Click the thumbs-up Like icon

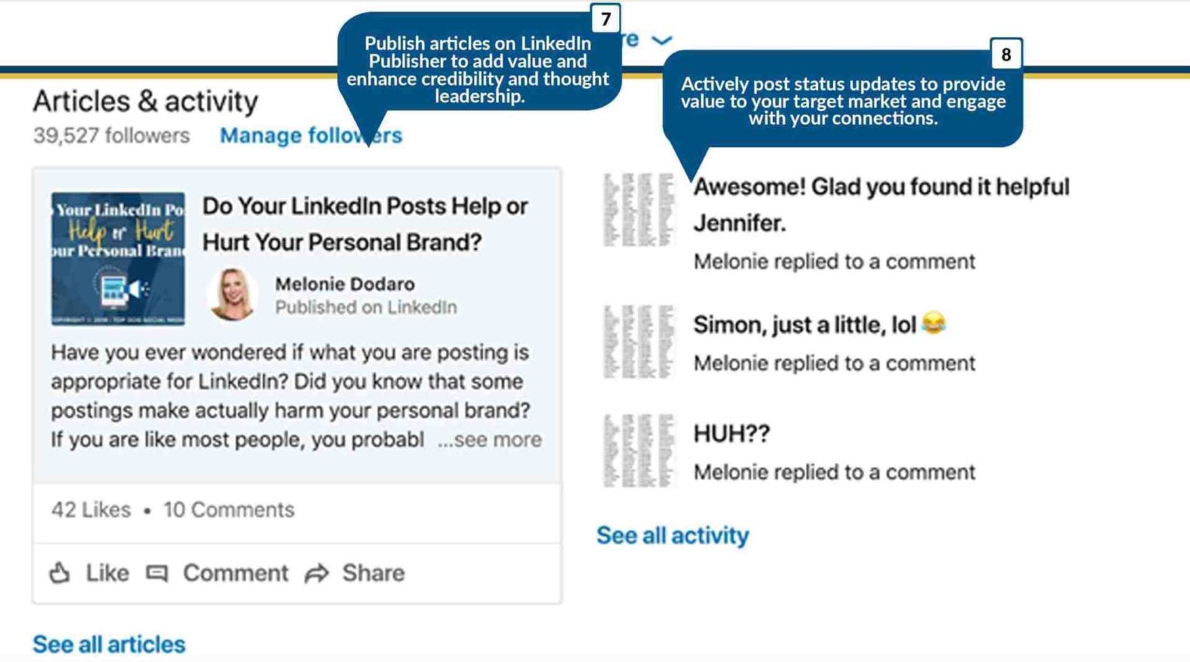click(x=60, y=573)
